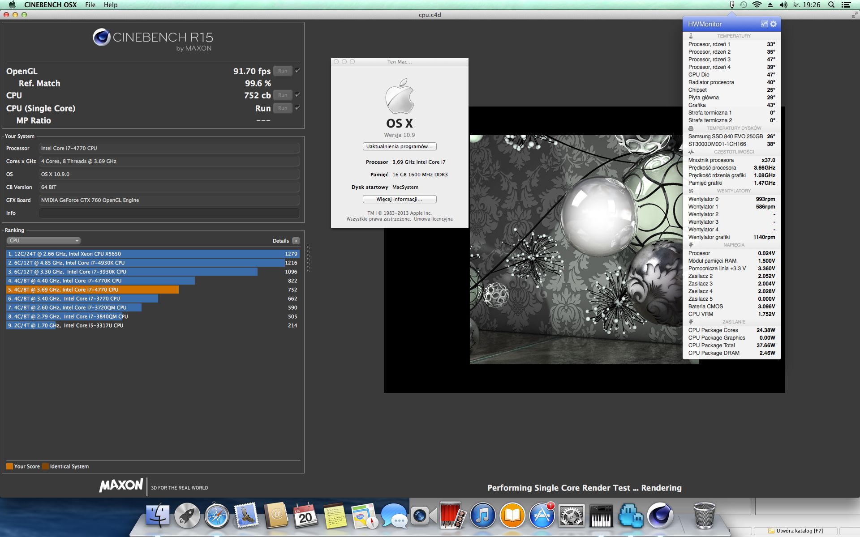Select highlighted ranking row i7-4770 CPU
860x537 pixels.
click(153, 290)
